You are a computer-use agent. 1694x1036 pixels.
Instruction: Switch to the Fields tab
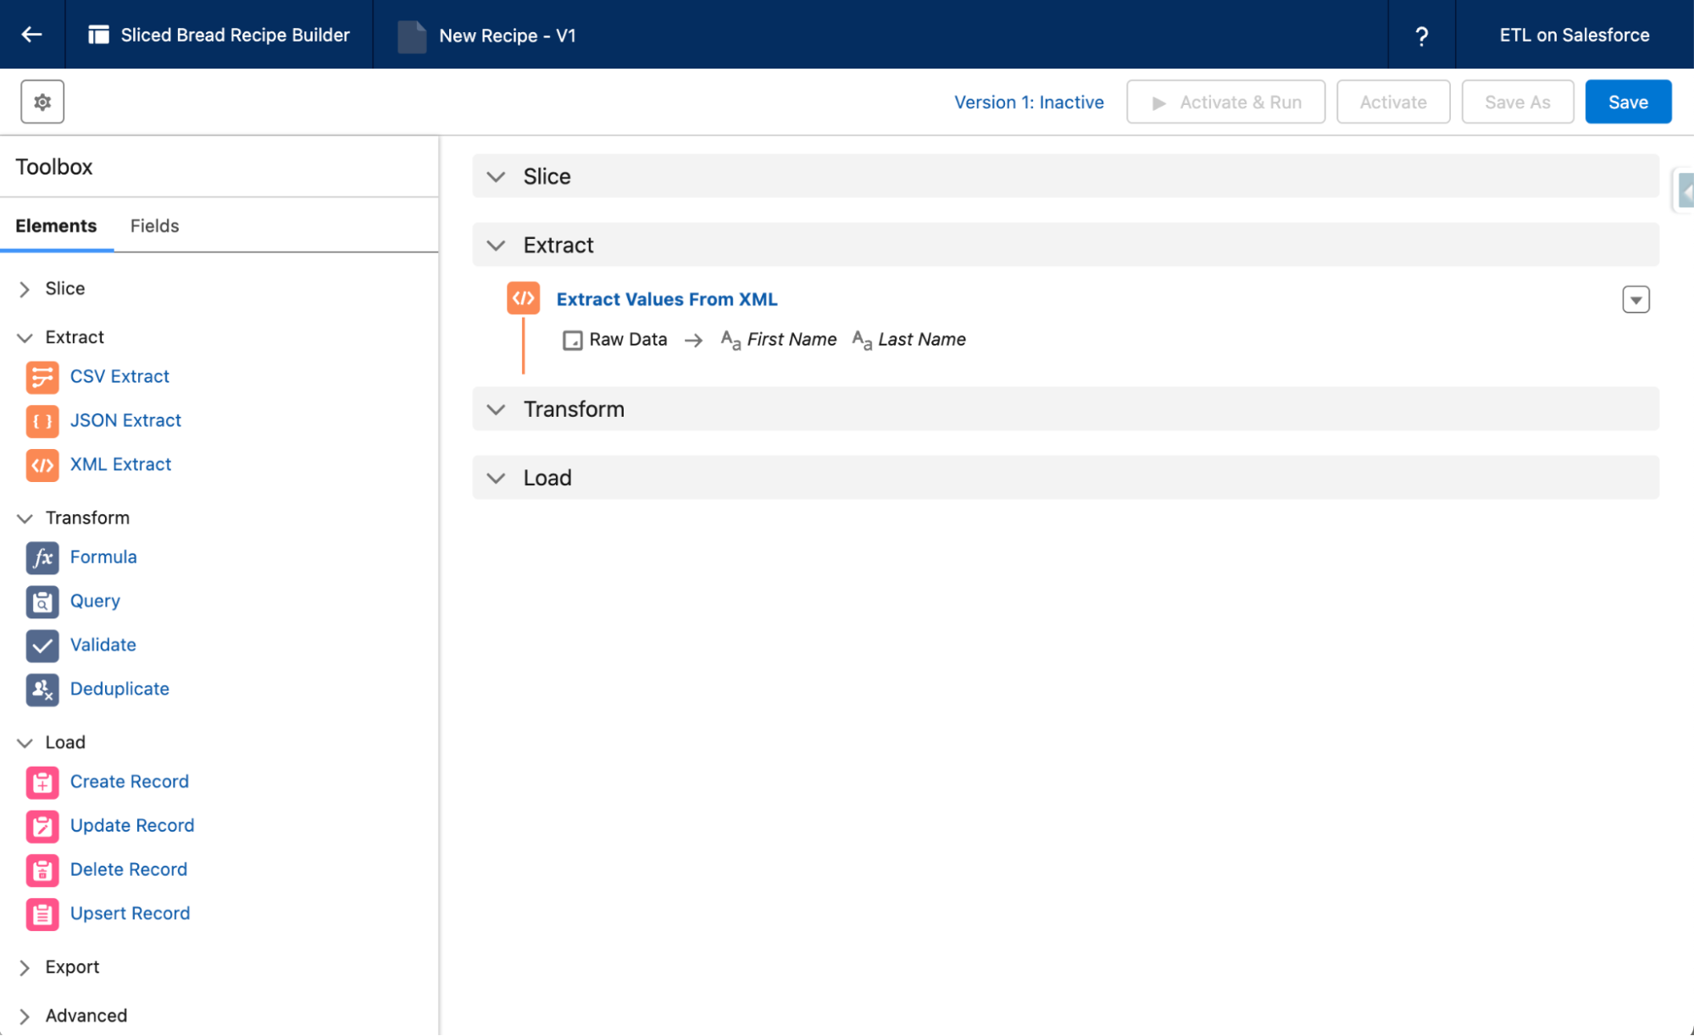154,226
